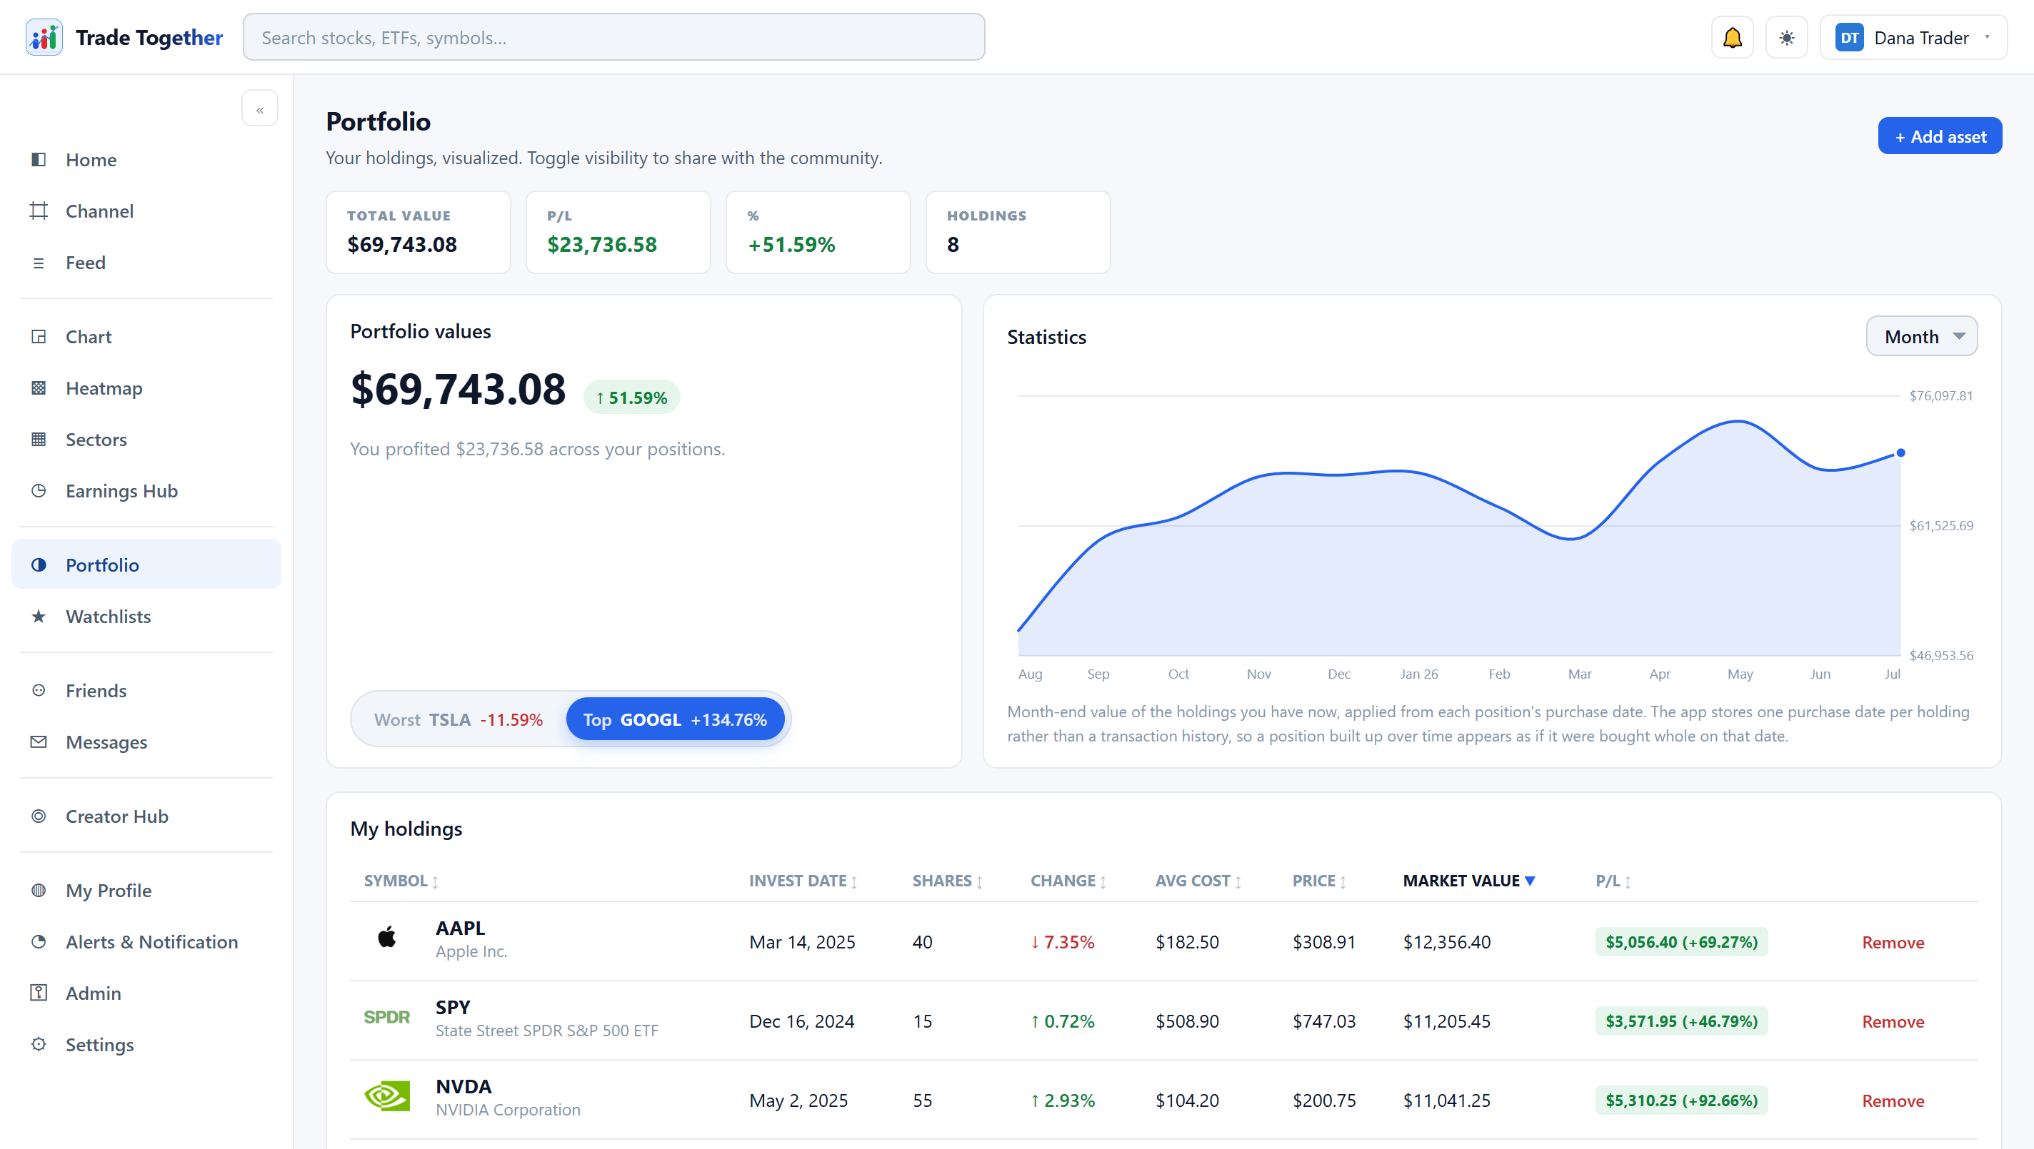This screenshot has width=2034, height=1149.
Task: Remove the AAPL holding
Action: click(x=1893, y=942)
